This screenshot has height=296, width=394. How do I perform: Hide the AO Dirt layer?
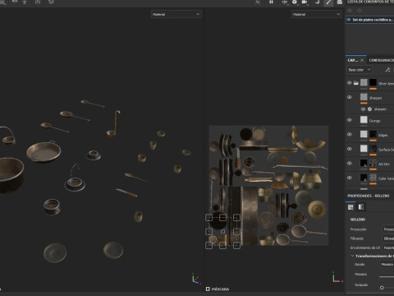[x=350, y=163]
